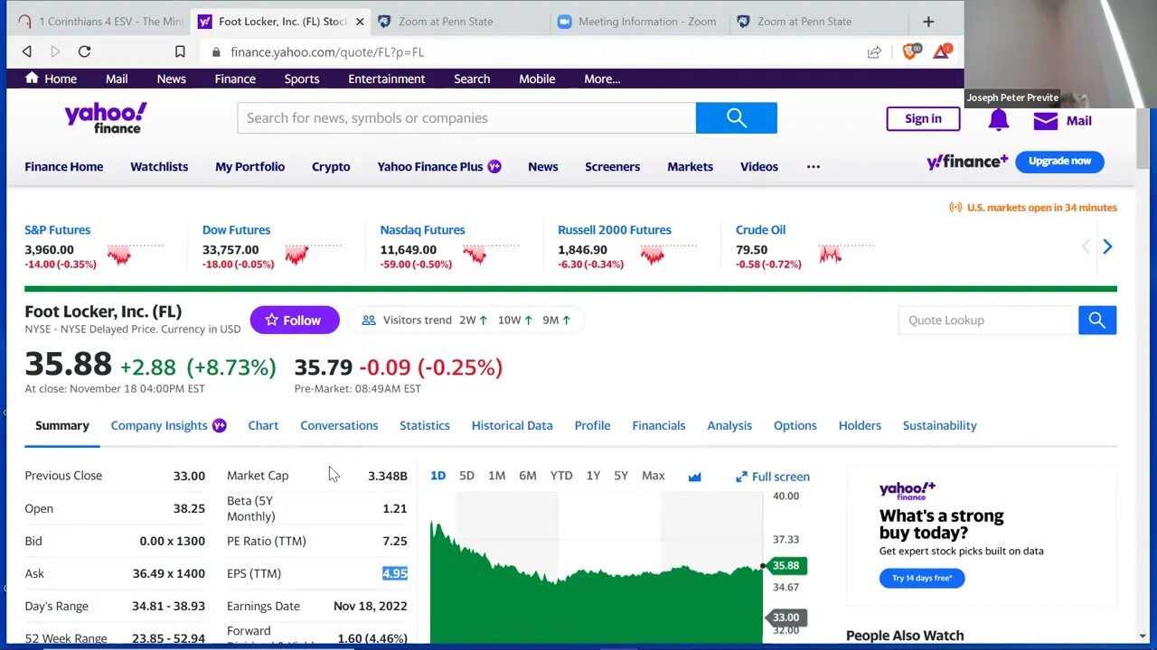Click the Sports link in Yahoo bar
Image resolution: width=1157 pixels, height=650 pixels.
point(302,79)
